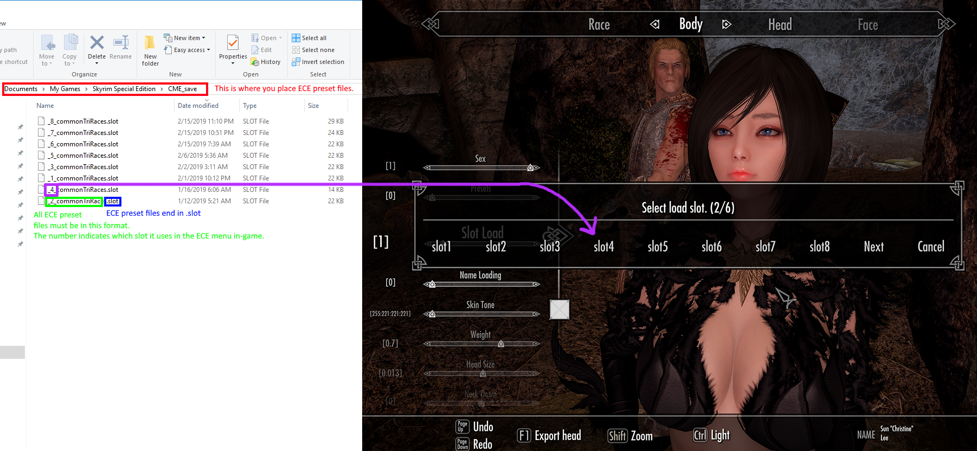Screen dimensions: 977x451
Task: Select slot2 in load slot dialog
Action: (496, 247)
